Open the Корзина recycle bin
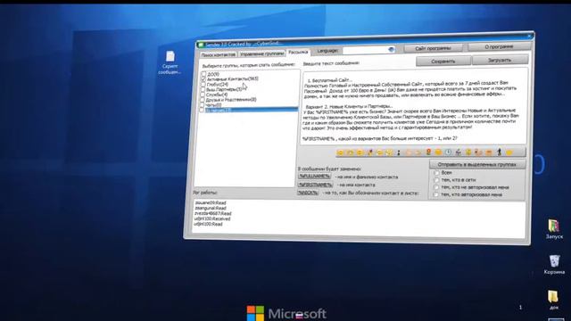Image resolution: width=571 pixels, height=321 pixels. pyautogui.click(x=554, y=265)
